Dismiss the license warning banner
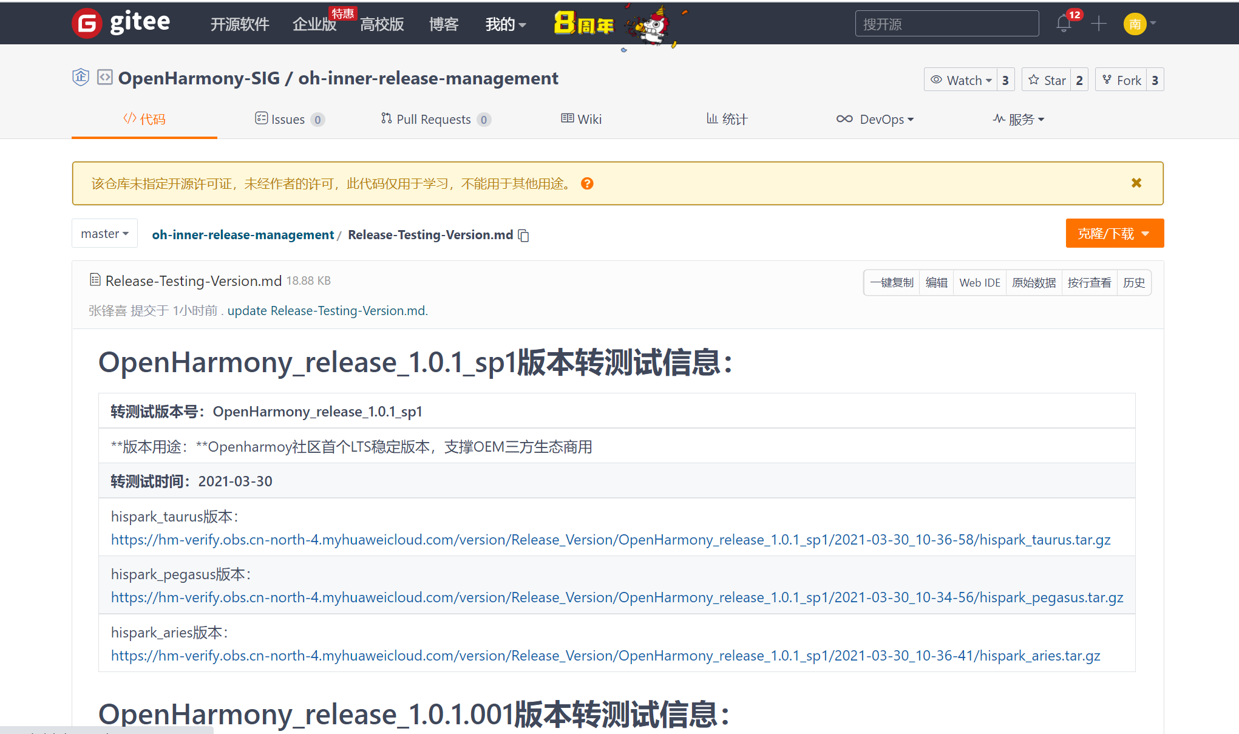Screen dimensions: 1239x734 coord(1136,183)
